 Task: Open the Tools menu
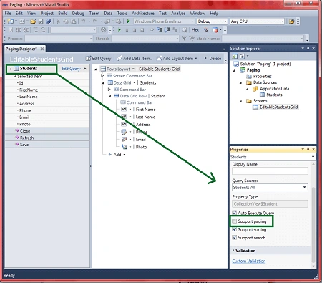coord(122,14)
